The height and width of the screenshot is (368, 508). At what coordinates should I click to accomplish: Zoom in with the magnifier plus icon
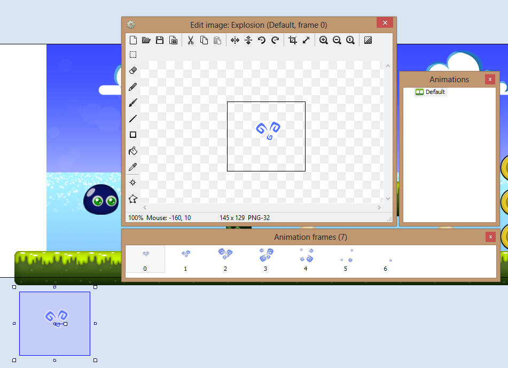coord(323,40)
